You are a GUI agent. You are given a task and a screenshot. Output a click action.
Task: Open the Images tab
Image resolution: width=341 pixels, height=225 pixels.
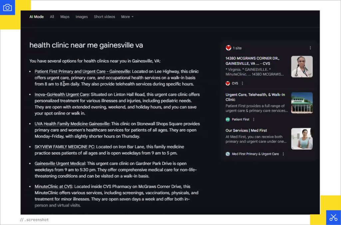(82, 17)
